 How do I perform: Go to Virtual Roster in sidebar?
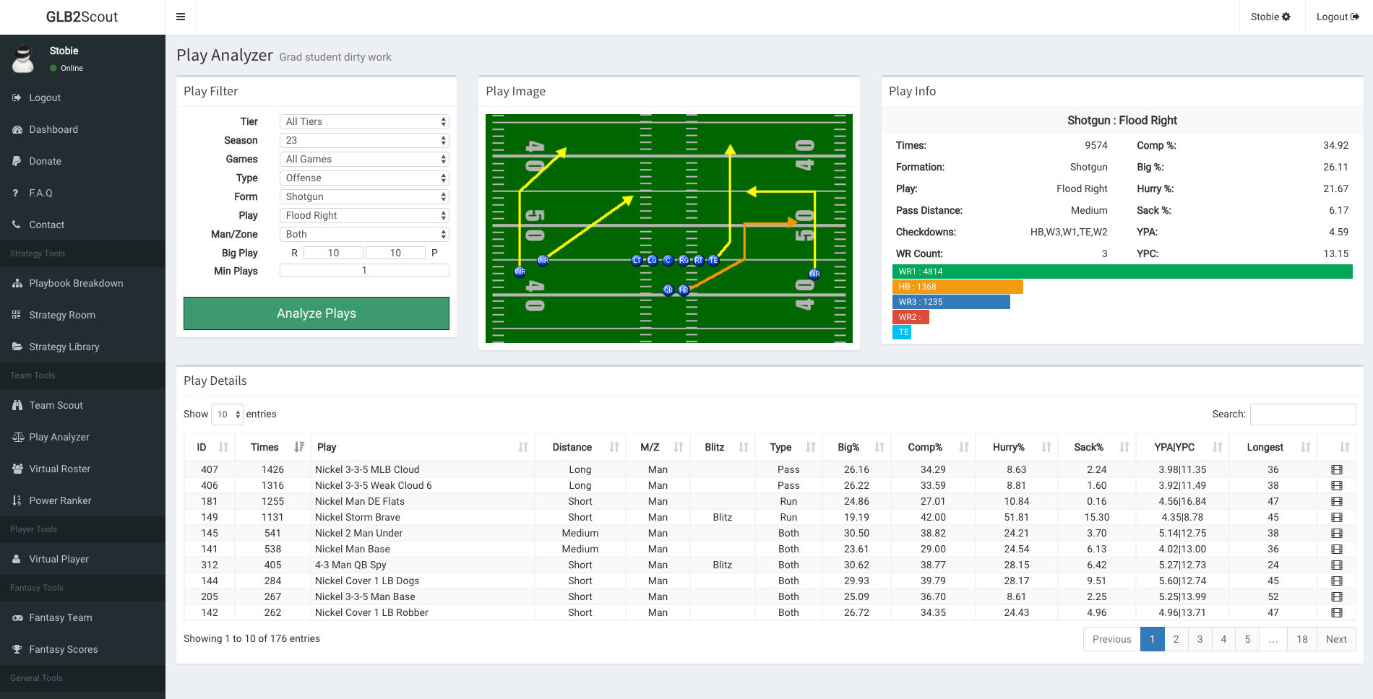(60, 469)
